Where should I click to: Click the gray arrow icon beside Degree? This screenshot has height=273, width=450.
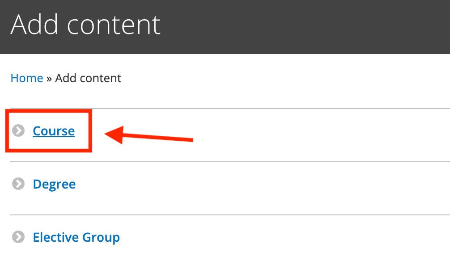pyautogui.click(x=18, y=184)
